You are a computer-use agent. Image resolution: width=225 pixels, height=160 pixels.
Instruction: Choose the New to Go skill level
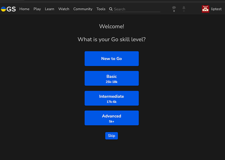[112, 59]
